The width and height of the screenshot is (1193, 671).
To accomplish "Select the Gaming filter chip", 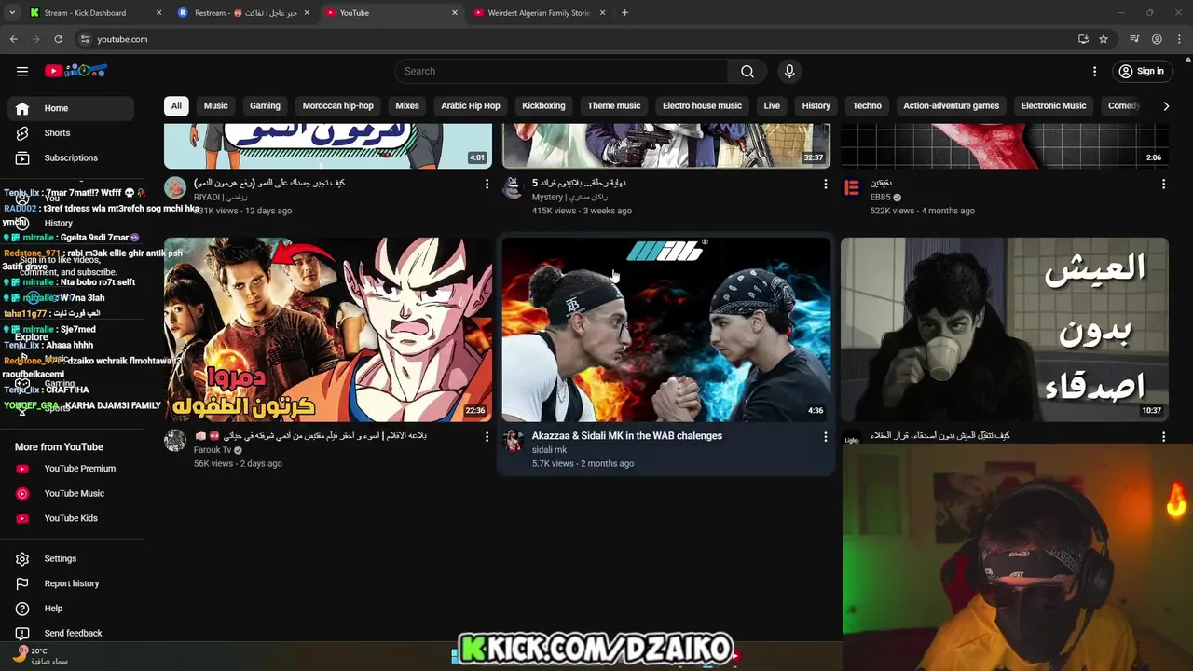I will coord(265,105).
